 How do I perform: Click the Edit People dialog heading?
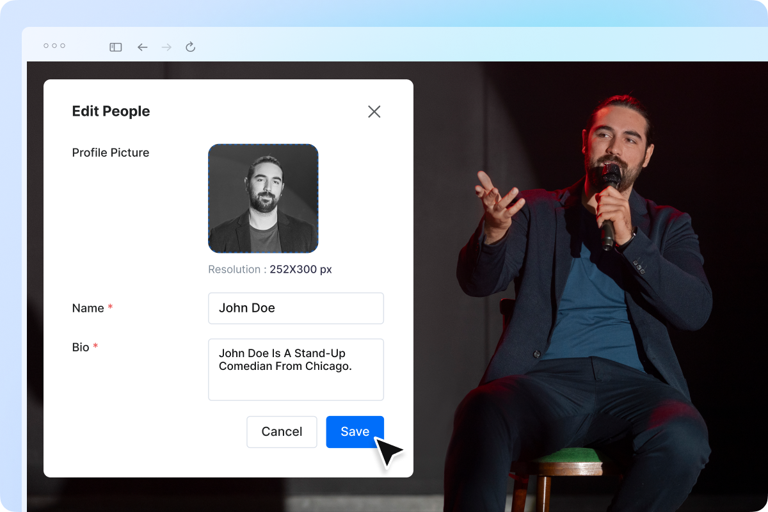111,111
